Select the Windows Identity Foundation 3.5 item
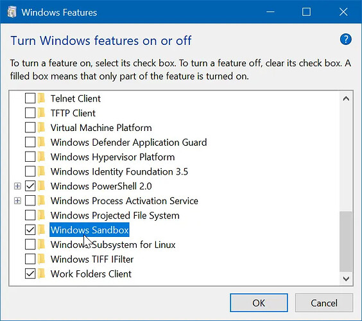This screenshot has height=321, width=362. [119, 171]
